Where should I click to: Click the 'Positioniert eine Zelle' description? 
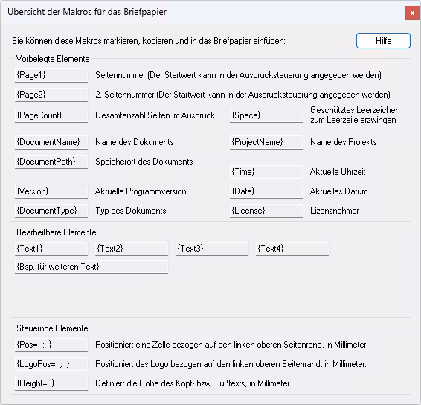click(231, 345)
